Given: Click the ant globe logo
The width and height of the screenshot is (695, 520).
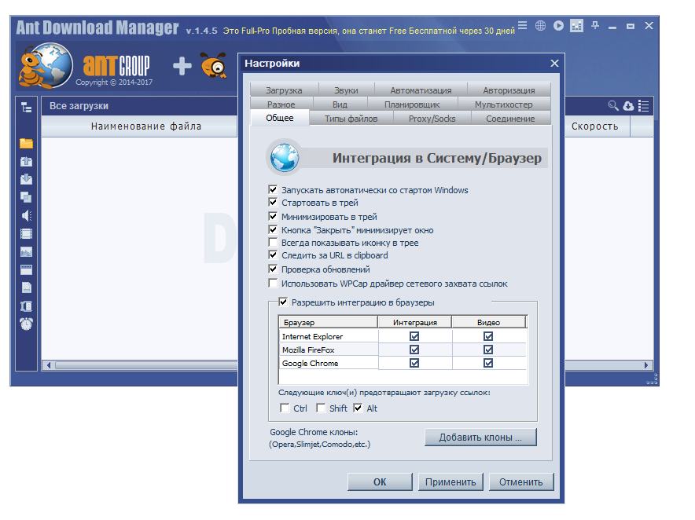Looking at the screenshot, I should (46, 65).
